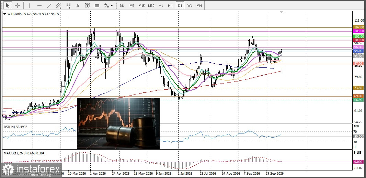366x178 pixels.
Task: Select the rectangle shape tool
Action: coord(97,5)
